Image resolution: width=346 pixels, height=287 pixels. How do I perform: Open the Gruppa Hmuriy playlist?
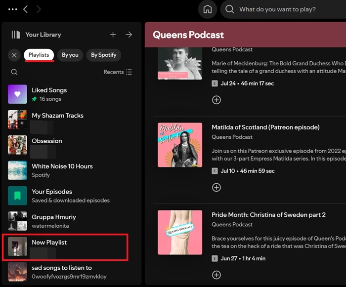click(x=71, y=221)
